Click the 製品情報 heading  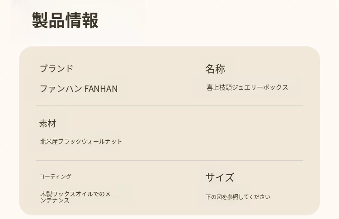click(65, 21)
